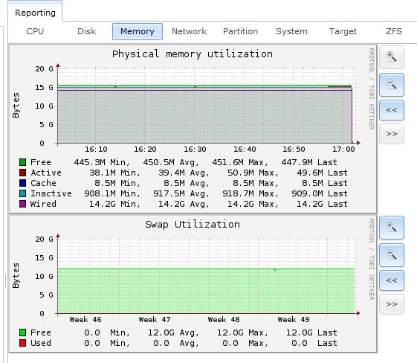Step back in time on Swap graph

pos(392,280)
